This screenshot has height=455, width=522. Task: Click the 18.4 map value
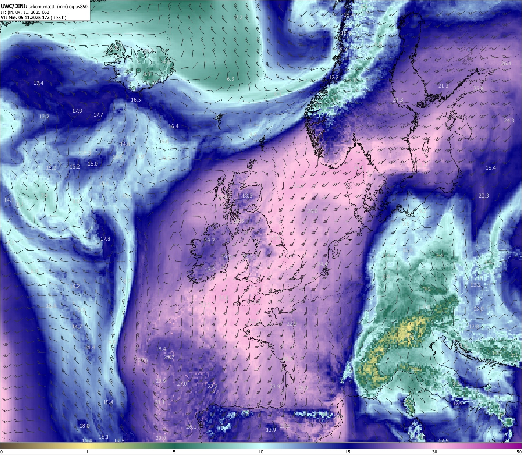point(161,349)
